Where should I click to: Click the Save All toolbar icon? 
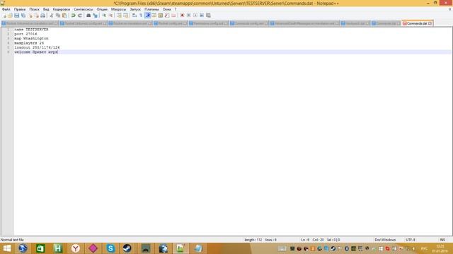tap(23, 16)
